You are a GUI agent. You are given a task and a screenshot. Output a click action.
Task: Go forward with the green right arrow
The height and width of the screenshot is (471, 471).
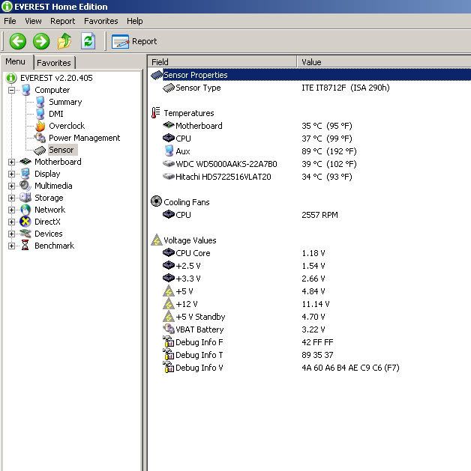click(x=41, y=41)
